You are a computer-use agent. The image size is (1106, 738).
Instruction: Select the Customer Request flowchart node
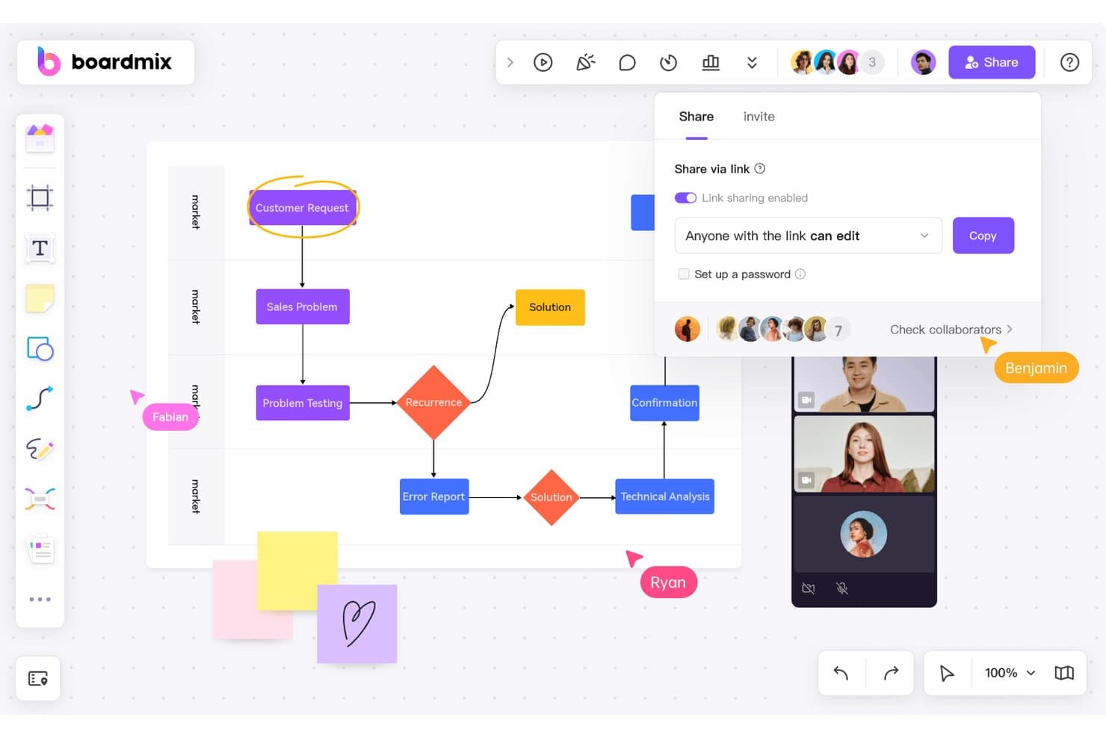click(x=303, y=208)
